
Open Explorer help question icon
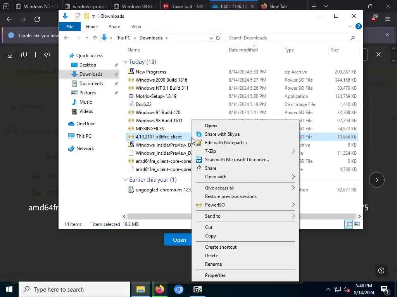358,26
